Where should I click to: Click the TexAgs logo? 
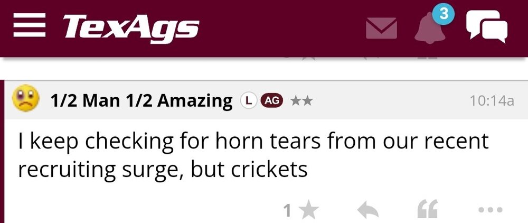click(x=131, y=26)
